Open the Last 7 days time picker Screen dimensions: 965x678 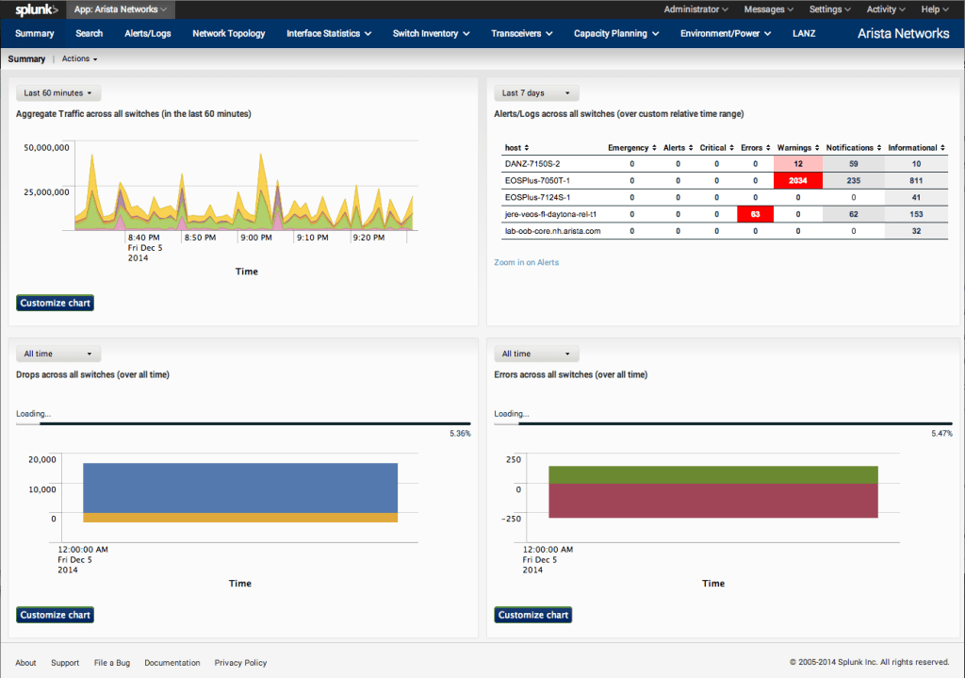[536, 93]
